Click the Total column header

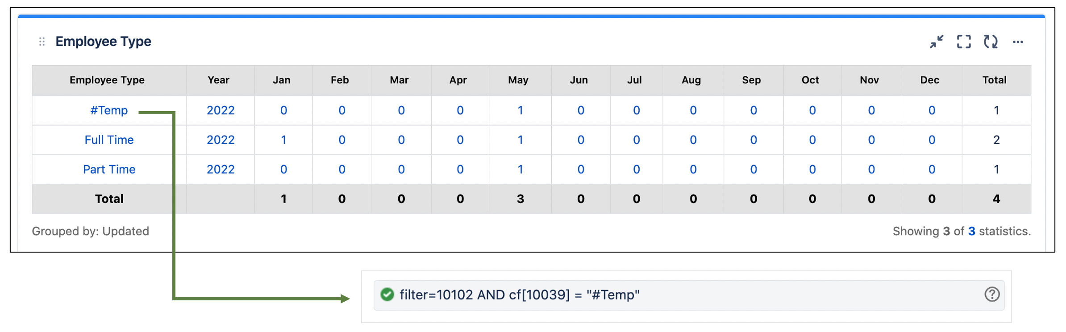tap(994, 80)
